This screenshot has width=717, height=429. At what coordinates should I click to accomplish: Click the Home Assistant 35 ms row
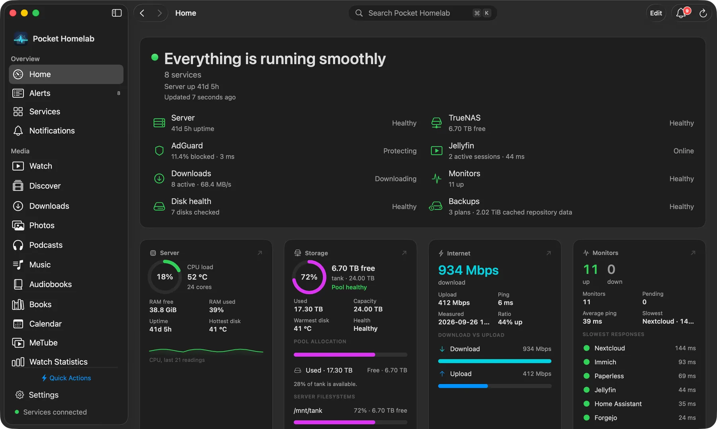(x=639, y=404)
